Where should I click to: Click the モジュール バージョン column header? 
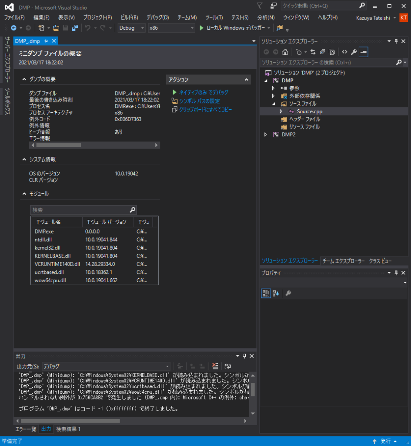click(x=108, y=222)
